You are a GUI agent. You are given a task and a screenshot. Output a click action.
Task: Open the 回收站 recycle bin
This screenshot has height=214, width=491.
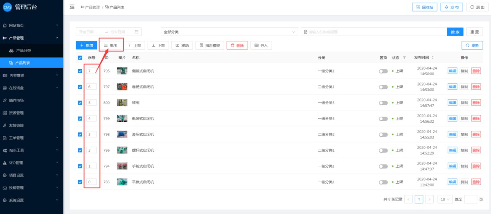(x=424, y=7)
